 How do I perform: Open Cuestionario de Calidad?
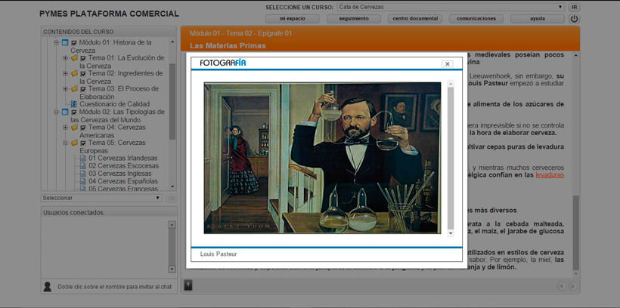point(115,104)
